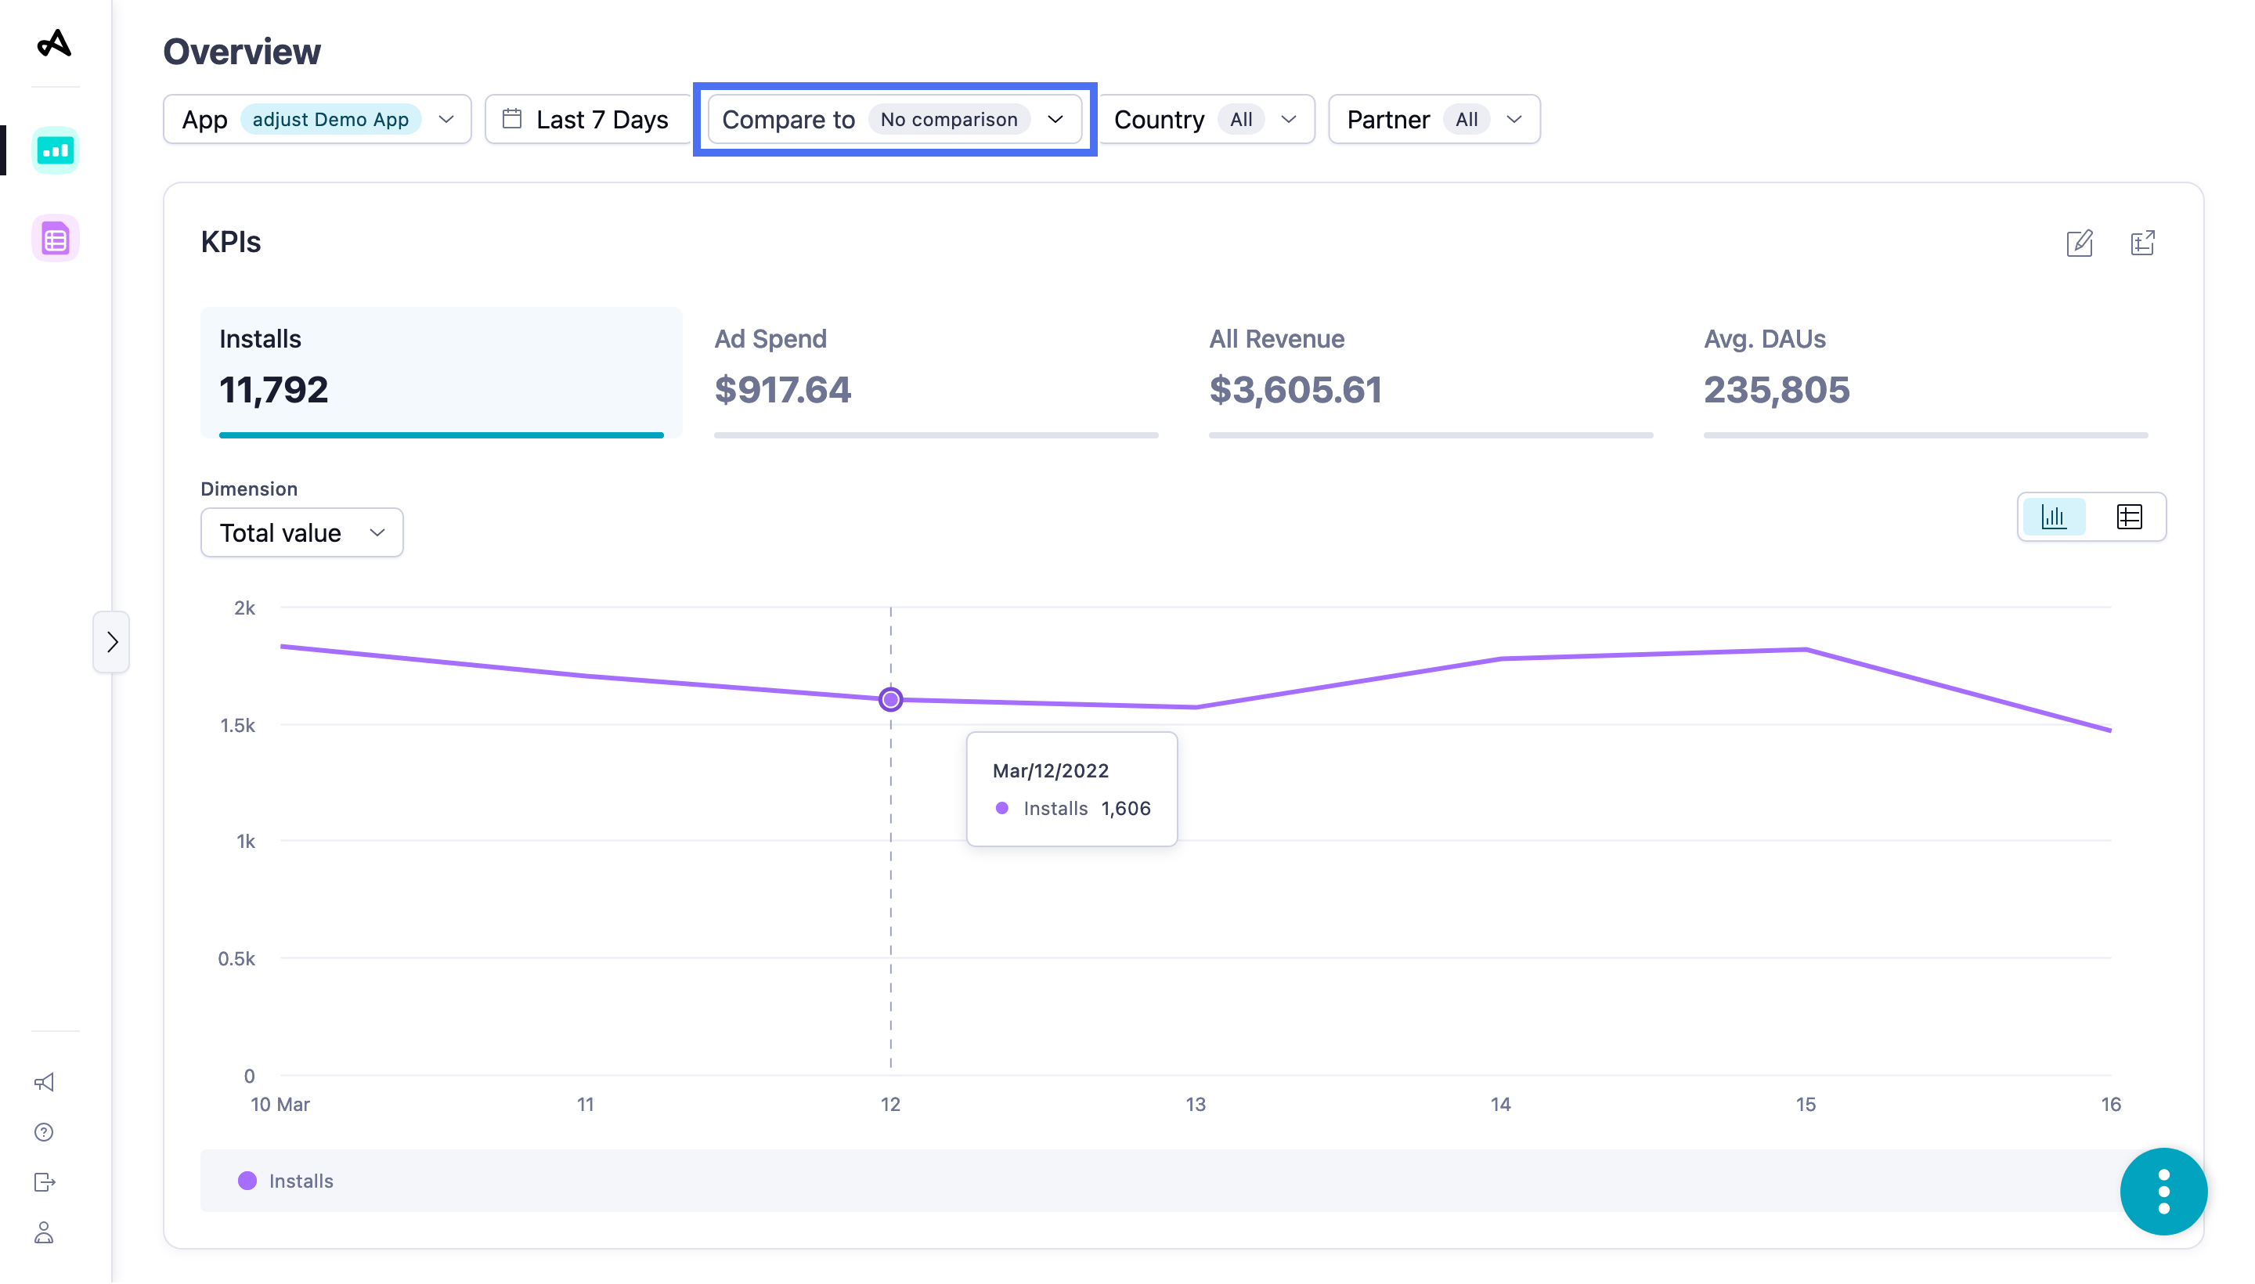Image resolution: width=2255 pixels, height=1284 pixels.
Task: Click the 1.5k y-axis label
Action: [237, 725]
